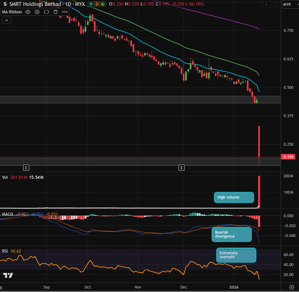
Task: Click the moon post-market session icon
Action: [x=103, y=4]
